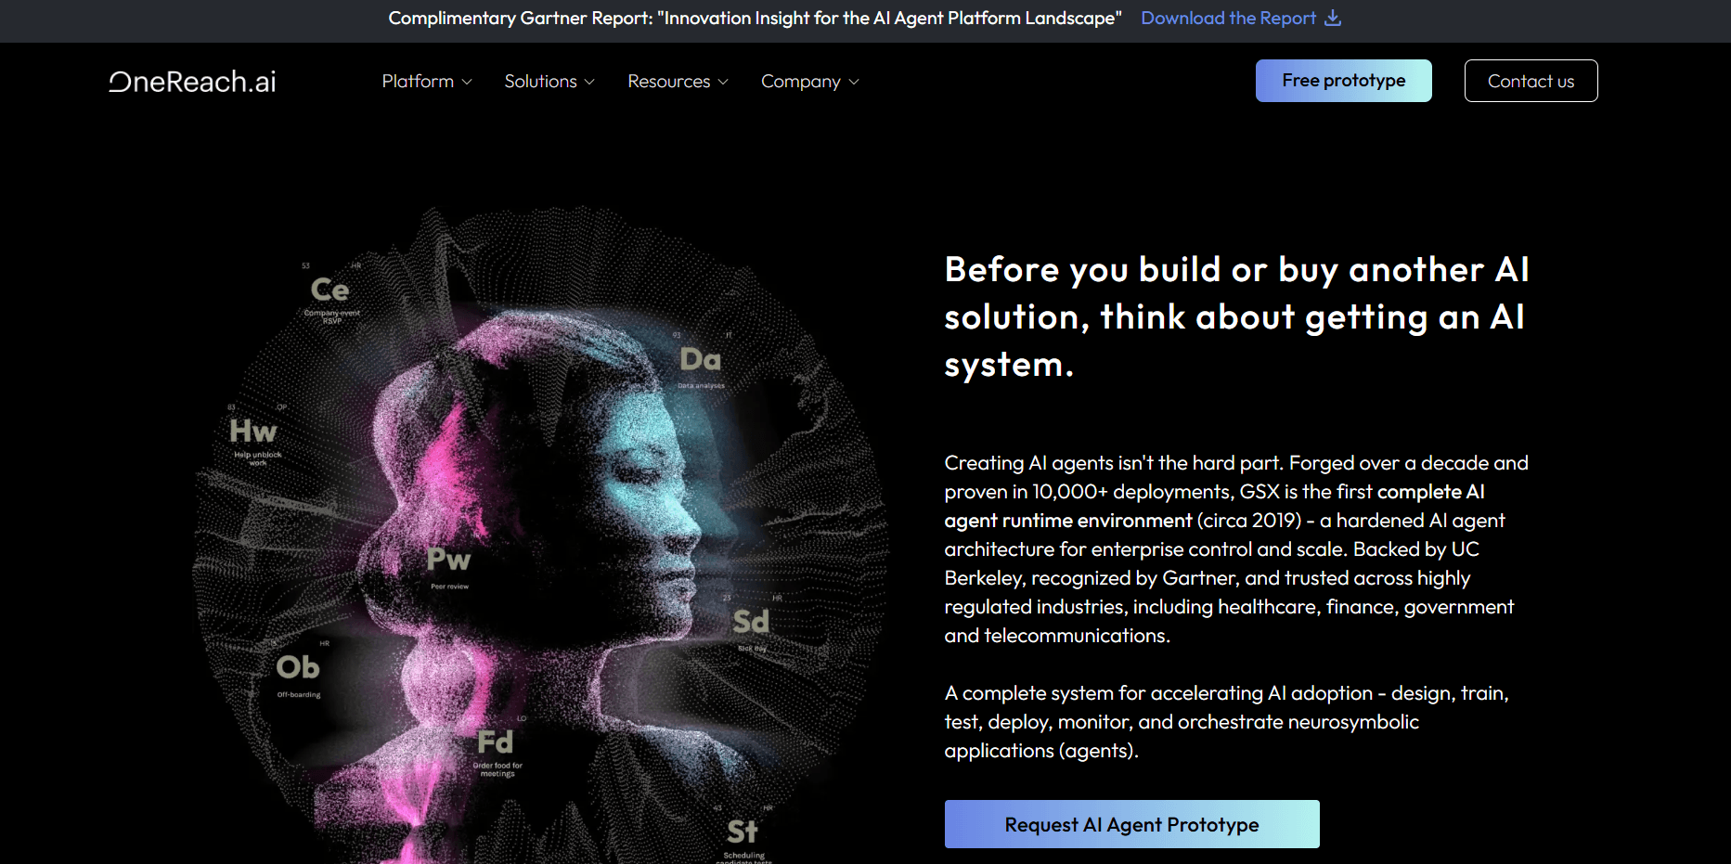The image size is (1731, 864).
Task: Open the Download the Report link
Action: [x=1228, y=18]
